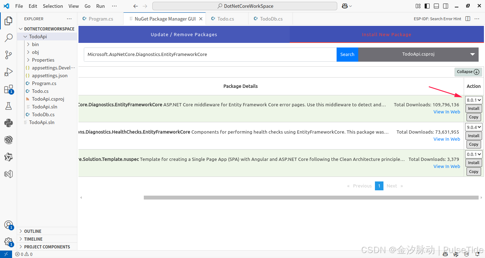Open the Source Control view
The width and height of the screenshot is (485, 258).
[9, 55]
